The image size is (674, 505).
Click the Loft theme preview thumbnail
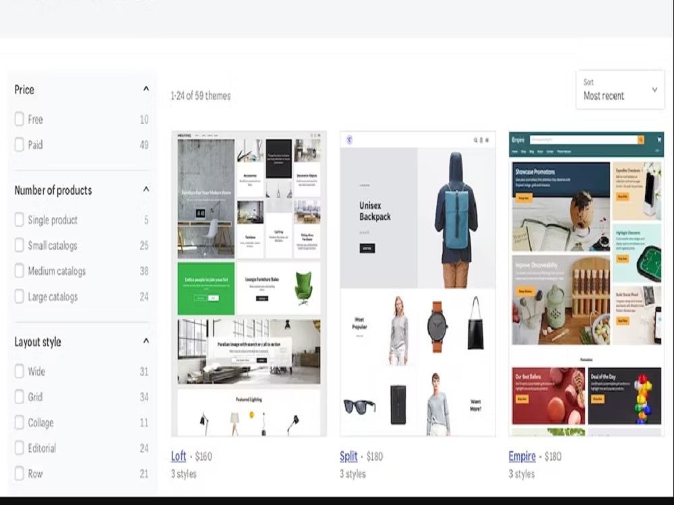pos(249,283)
